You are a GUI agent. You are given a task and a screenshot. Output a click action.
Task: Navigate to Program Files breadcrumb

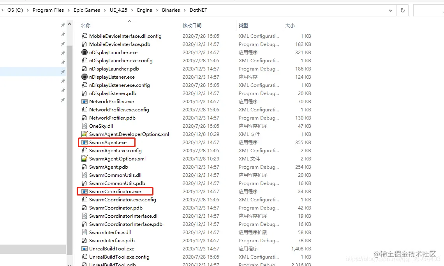point(48,10)
